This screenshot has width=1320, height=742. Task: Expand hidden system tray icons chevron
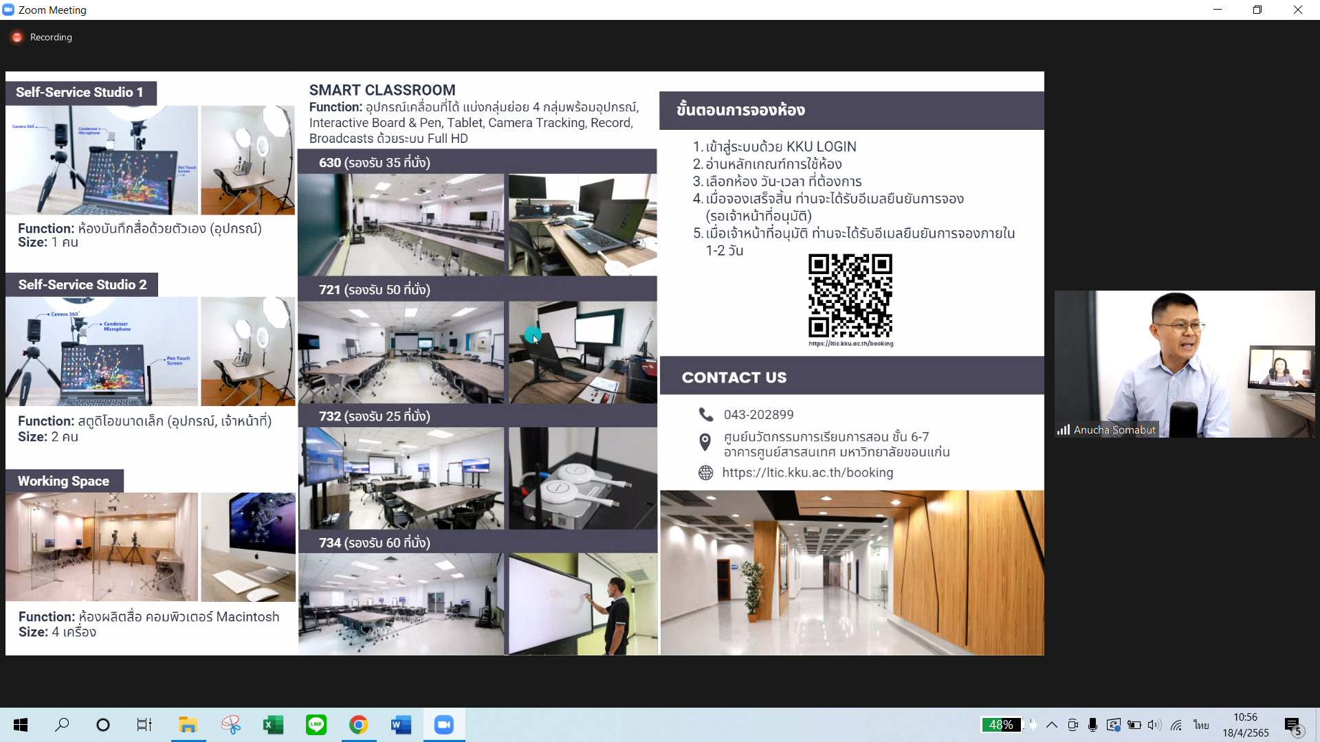pos(1052,725)
